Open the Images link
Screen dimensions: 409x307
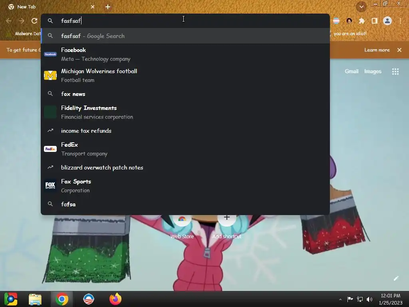pos(373,71)
